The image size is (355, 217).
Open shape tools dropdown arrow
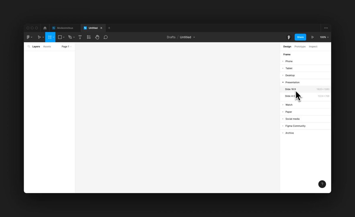tap(64, 37)
